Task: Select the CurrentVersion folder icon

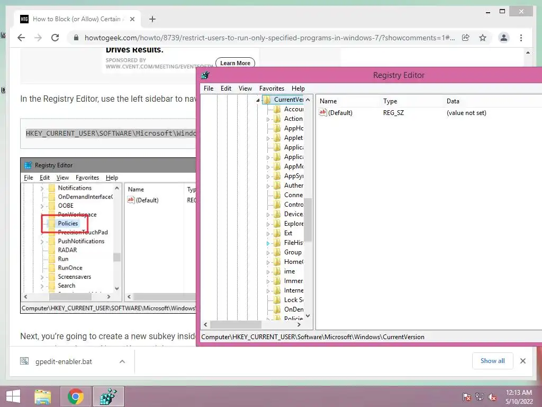Action: pyautogui.click(x=267, y=100)
